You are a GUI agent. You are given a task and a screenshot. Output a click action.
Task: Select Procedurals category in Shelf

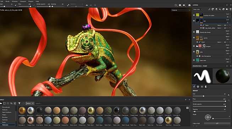(x=6, y=107)
